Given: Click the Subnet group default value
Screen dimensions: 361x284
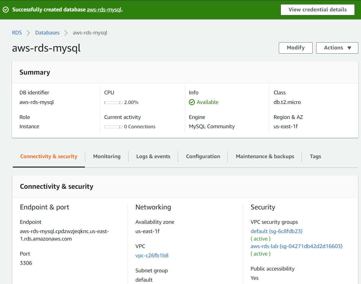Looking at the screenshot, I should point(144,280).
